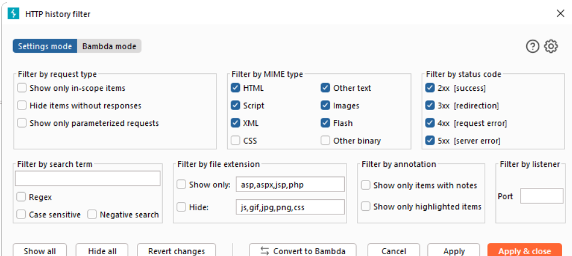Toggle the Regex search option

(x=22, y=197)
